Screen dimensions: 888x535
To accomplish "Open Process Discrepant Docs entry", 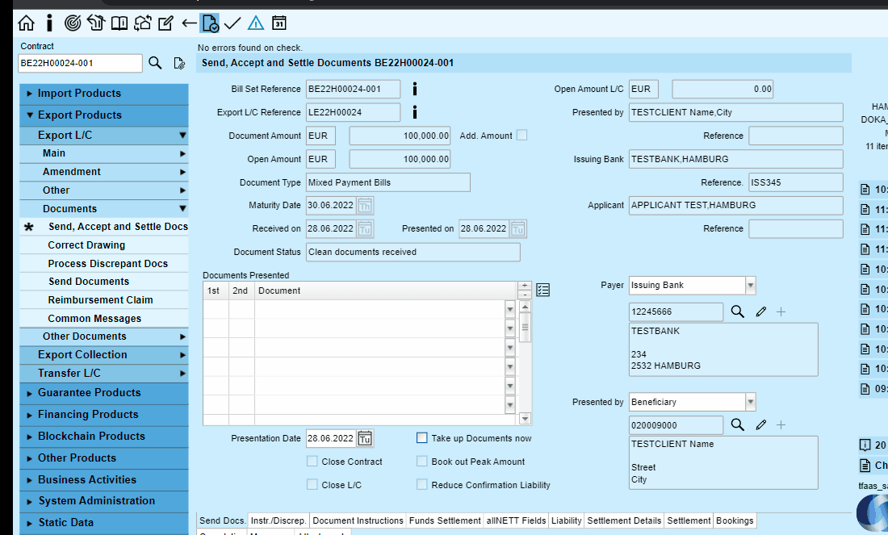I will click(x=104, y=264).
